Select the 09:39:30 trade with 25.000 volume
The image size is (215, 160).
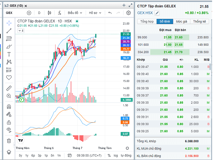tap(173, 124)
